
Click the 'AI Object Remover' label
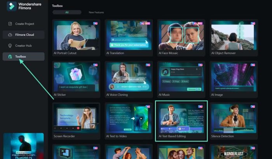tap(223, 53)
